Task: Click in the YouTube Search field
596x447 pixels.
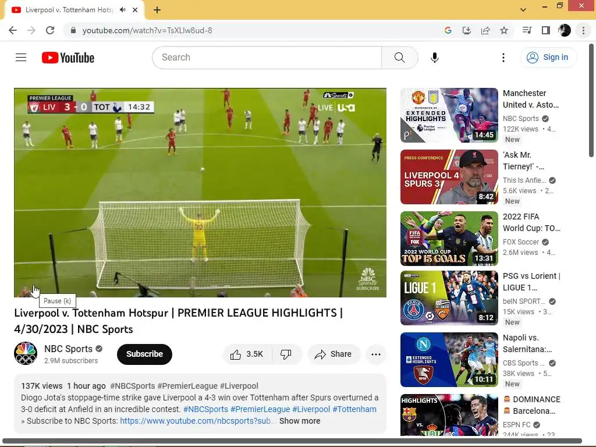Action: 267,58
